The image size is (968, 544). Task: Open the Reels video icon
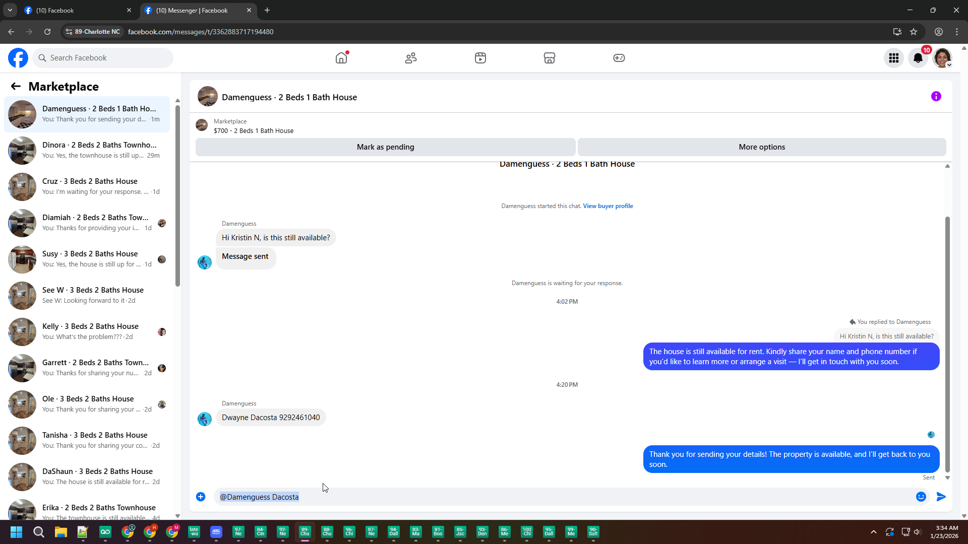click(480, 58)
